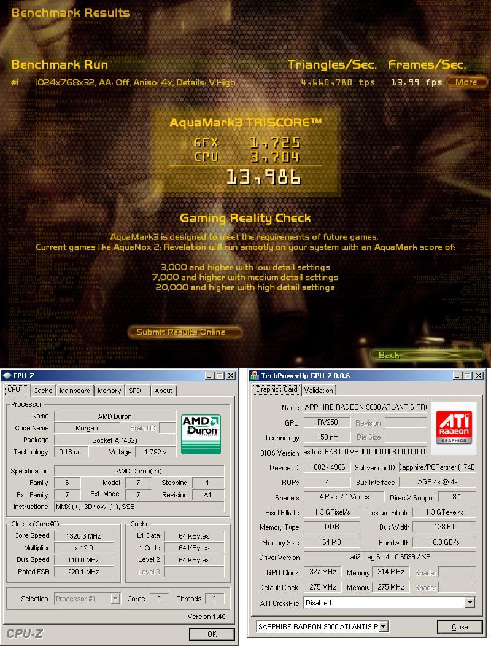
Task: Click the CPU-Z title bar icon
Action: pyautogui.click(x=7, y=376)
